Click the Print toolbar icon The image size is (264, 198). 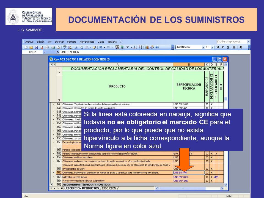coord(53,47)
